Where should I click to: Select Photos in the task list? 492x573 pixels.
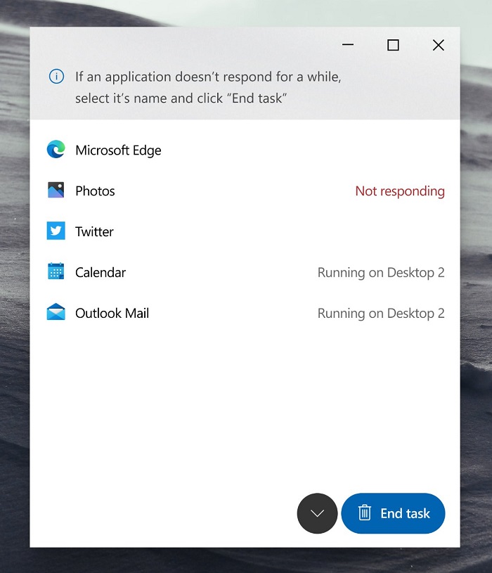click(x=95, y=191)
